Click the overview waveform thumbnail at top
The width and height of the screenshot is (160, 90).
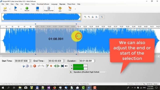pyautogui.click(x=41, y=17)
